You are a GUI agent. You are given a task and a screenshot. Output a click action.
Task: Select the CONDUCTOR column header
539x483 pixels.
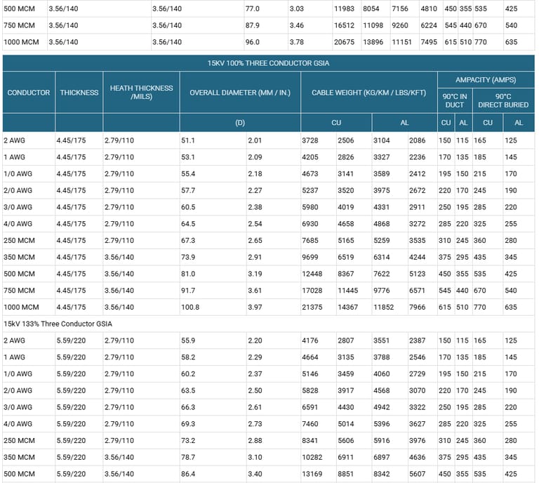(29, 93)
